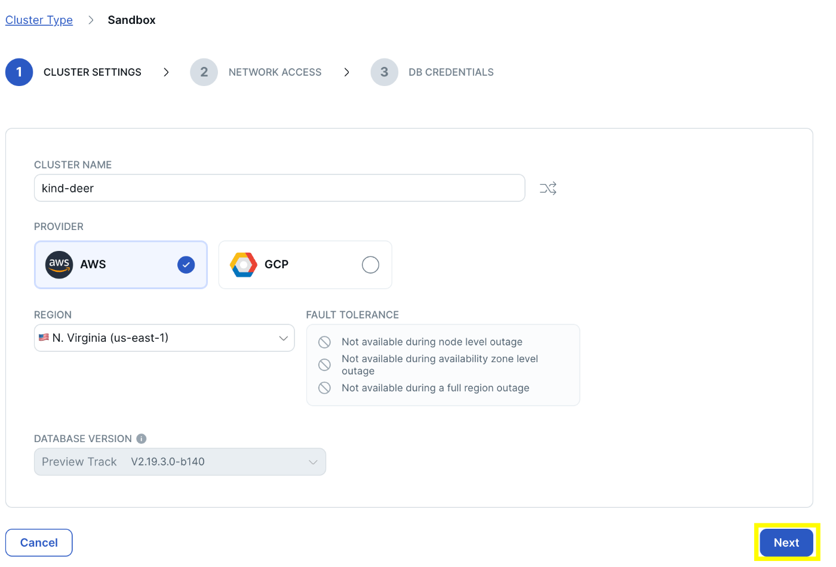The width and height of the screenshot is (836, 567).
Task: Switch to the DB CREDENTIALS step
Action: click(x=451, y=72)
